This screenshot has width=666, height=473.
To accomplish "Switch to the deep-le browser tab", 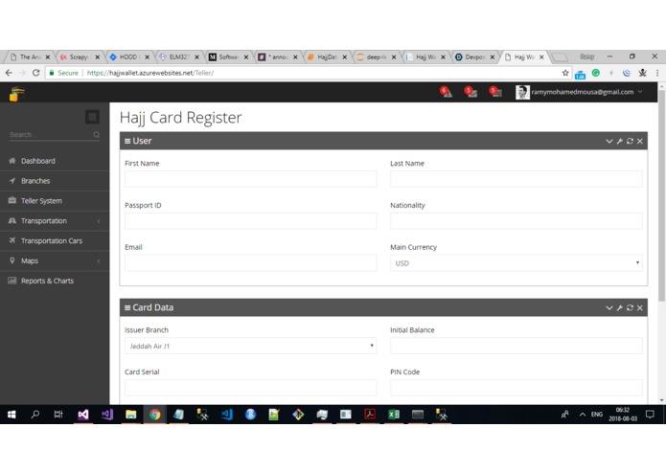I will click(x=375, y=56).
